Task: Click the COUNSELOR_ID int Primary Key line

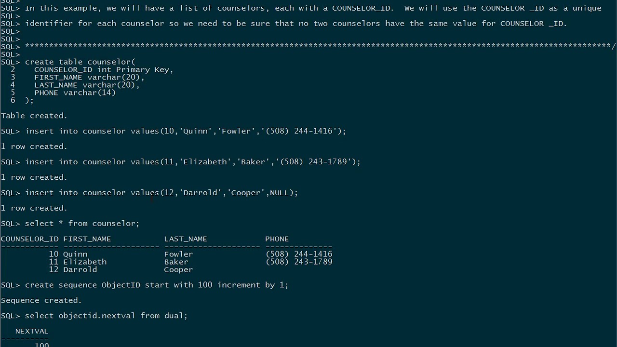Action: (x=104, y=69)
